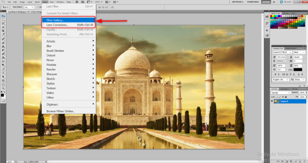
Task: Expand the English: UK language dropdown
Action: point(280,79)
